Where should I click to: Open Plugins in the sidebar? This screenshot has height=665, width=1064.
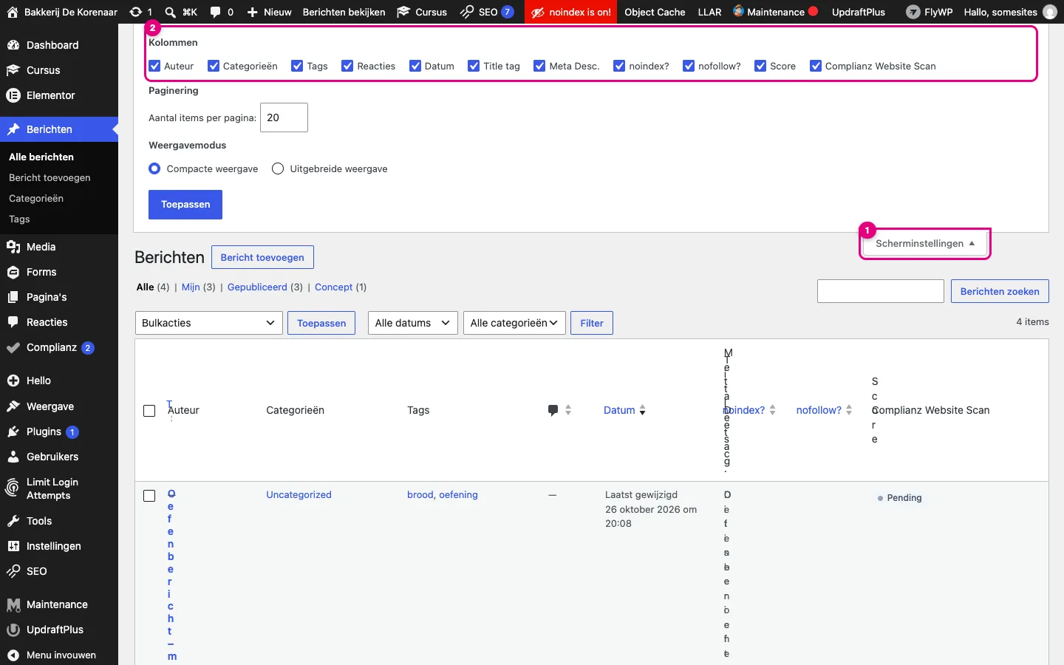tap(44, 432)
